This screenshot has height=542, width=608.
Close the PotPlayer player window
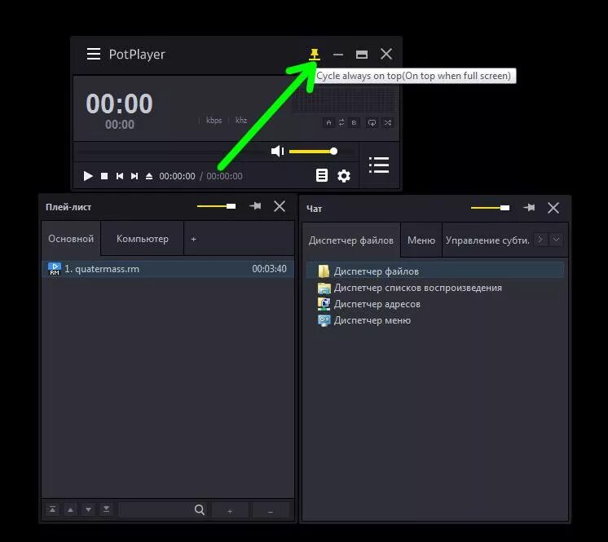[x=386, y=54]
